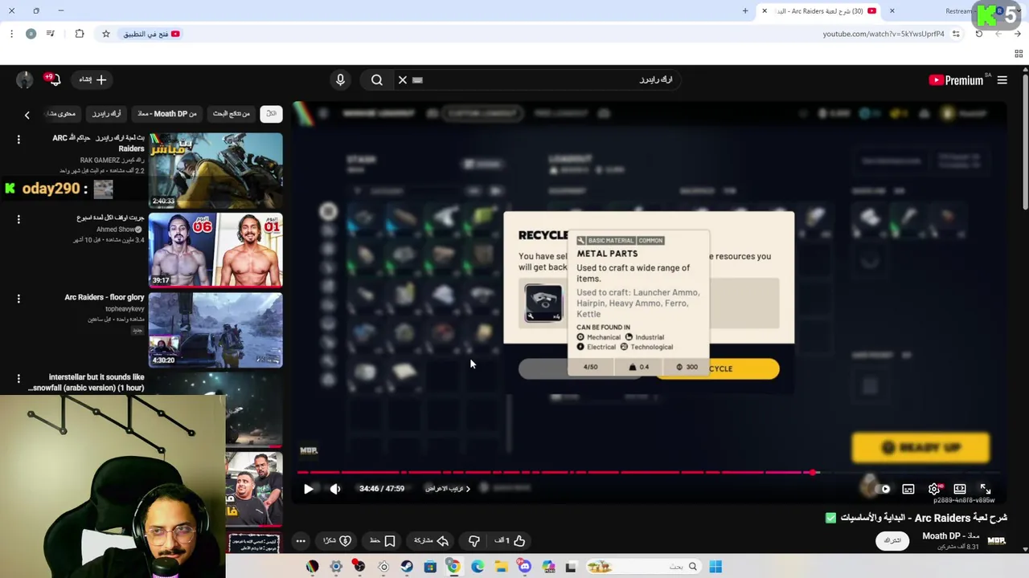Click فتح في التطبيق open-in-app chip
The height and width of the screenshot is (578, 1029).
click(x=151, y=34)
